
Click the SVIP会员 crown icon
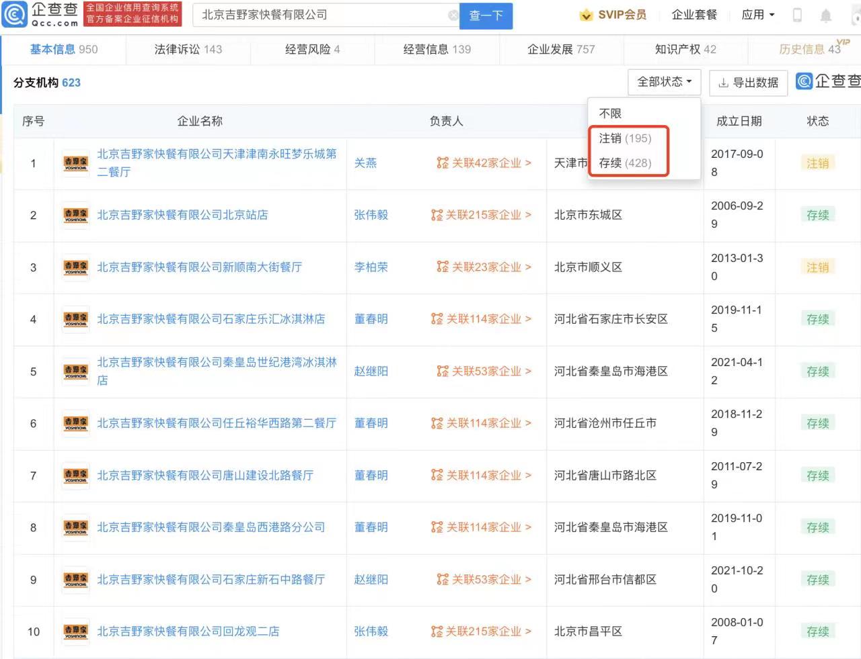[x=586, y=15]
